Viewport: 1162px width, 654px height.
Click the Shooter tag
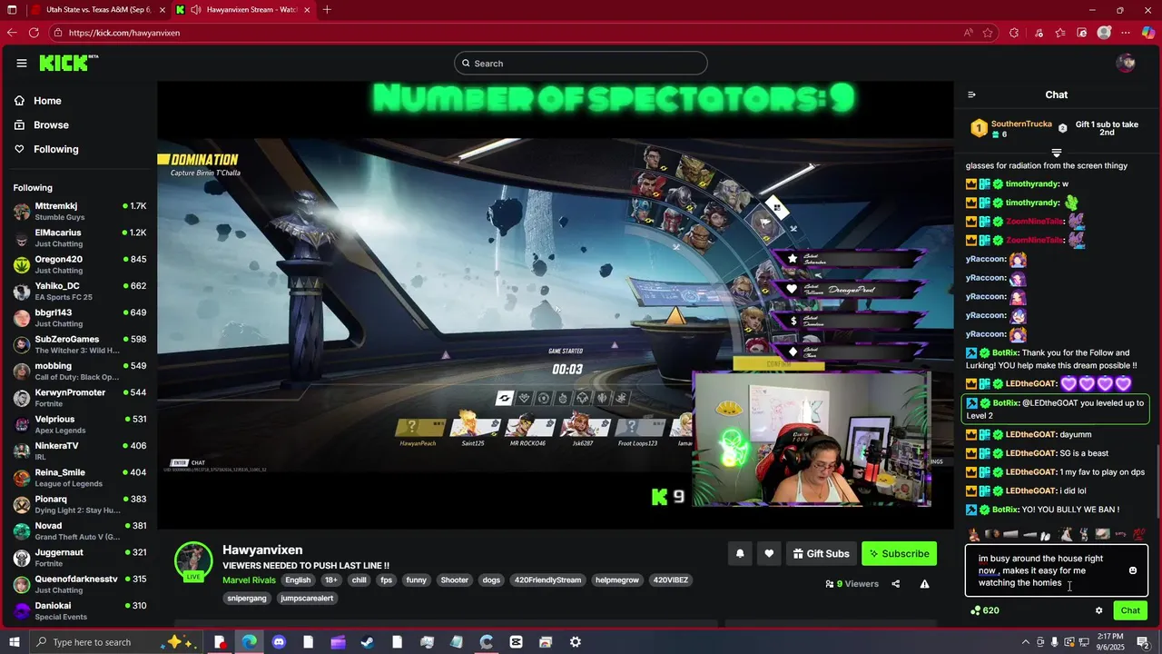pos(454,580)
